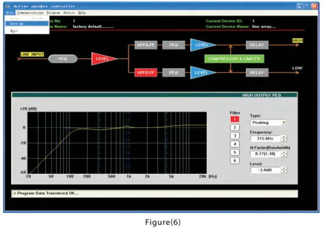Click the Frequency field showing 315.0Hz
This screenshot has height=228, width=322.
click(x=265, y=138)
